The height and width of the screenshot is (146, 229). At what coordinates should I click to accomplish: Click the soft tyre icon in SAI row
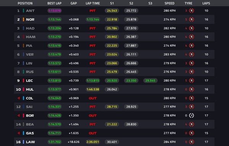coord(192,107)
